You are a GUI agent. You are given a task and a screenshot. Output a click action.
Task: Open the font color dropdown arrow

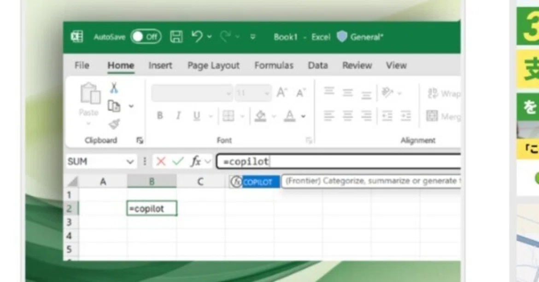(x=303, y=116)
